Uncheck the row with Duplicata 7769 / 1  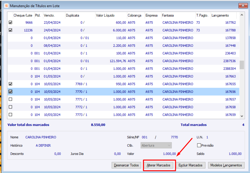tap(10, 84)
